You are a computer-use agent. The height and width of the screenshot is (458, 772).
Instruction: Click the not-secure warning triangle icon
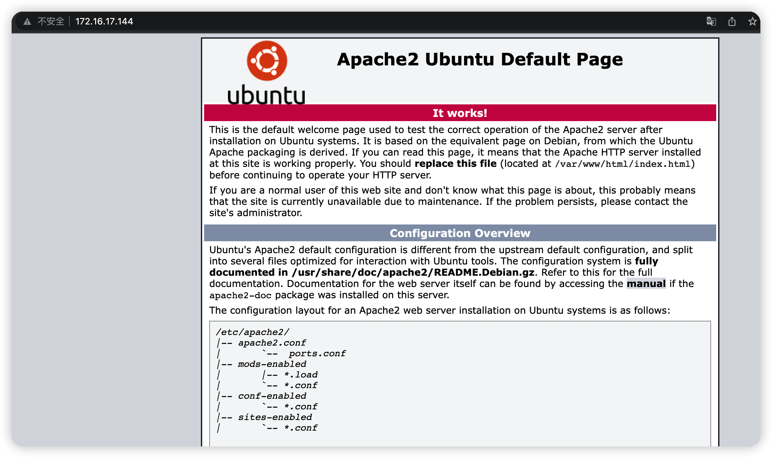tap(27, 22)
